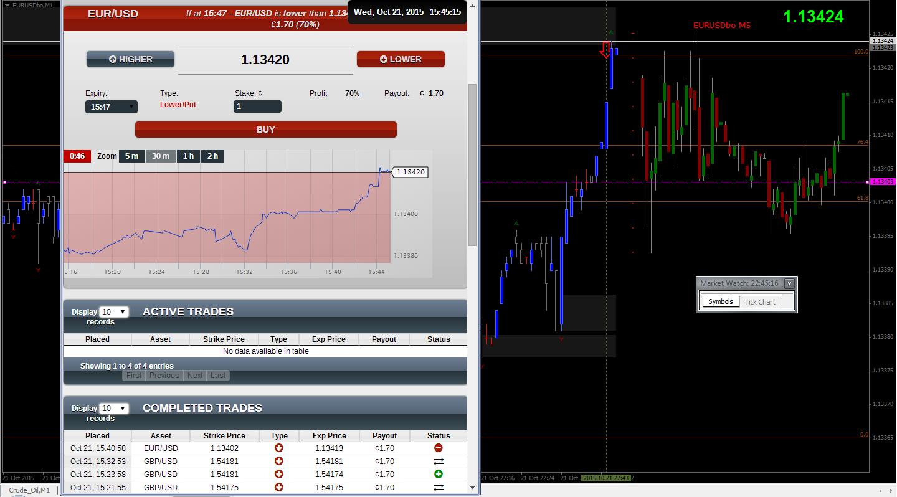
Task: Click the red down arrow signal on chart
Action: tap(605, 49)
